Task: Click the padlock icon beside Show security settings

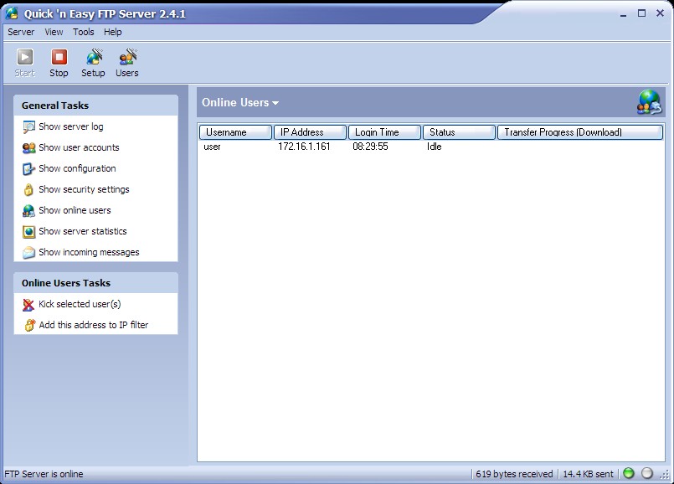Action: coord(28,189)
